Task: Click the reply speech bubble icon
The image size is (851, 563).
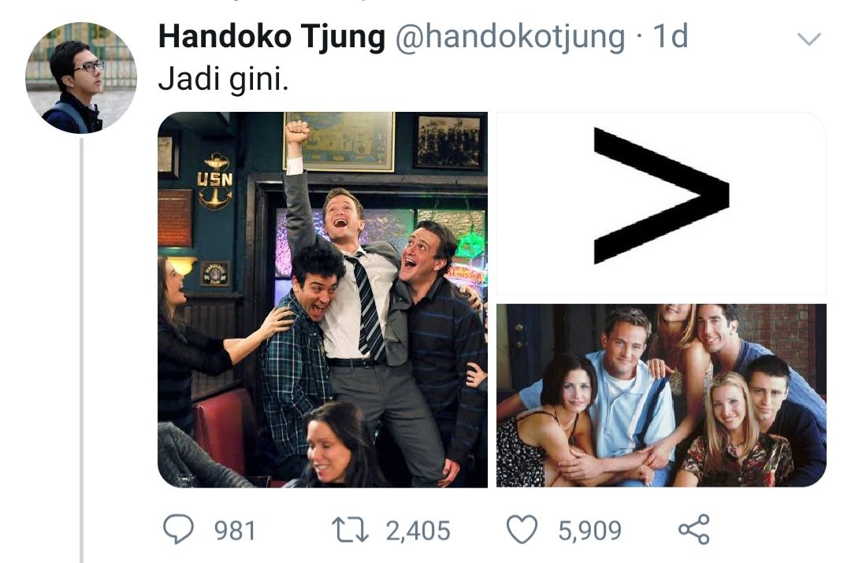Action: (179, 529)
